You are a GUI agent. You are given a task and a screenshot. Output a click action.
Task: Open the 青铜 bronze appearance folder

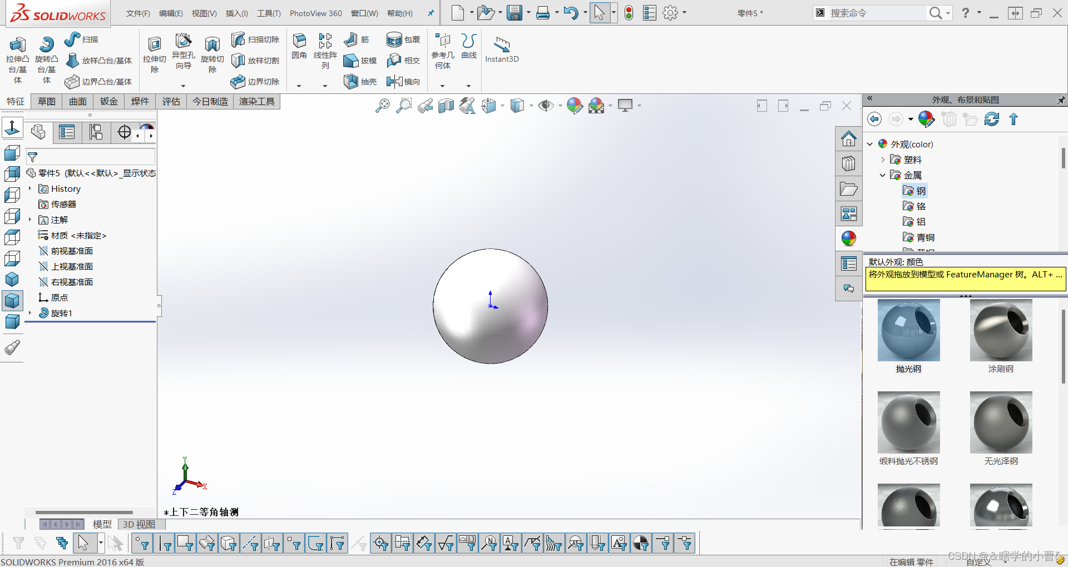pos(918,237)
